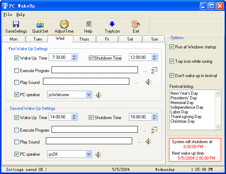Uncheck first Shutdown Time checkbox
Viewport: 226px width, 174px height.
(91, 58)
